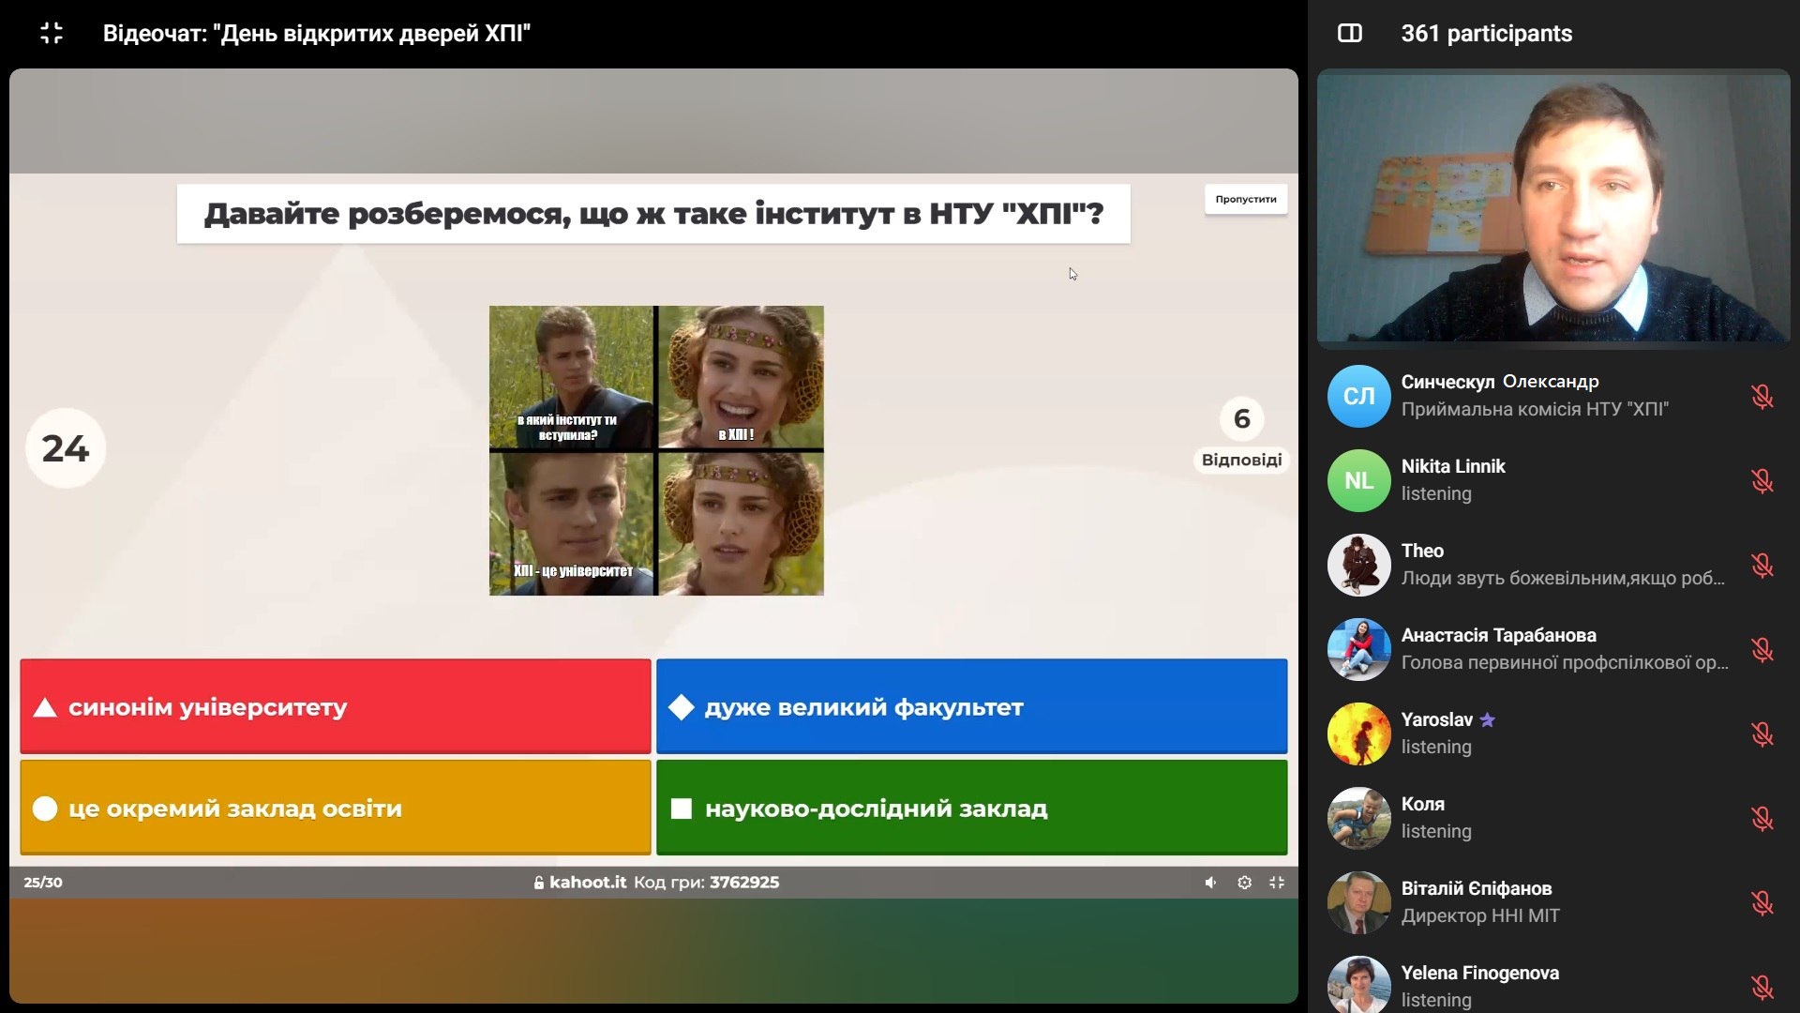This screenshot has height=1013, width=1800.
Task: Select participant name Синческул Олександр
Action: click(1500, 382)
